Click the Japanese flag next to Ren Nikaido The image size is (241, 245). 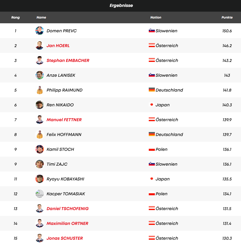[152, 105]
